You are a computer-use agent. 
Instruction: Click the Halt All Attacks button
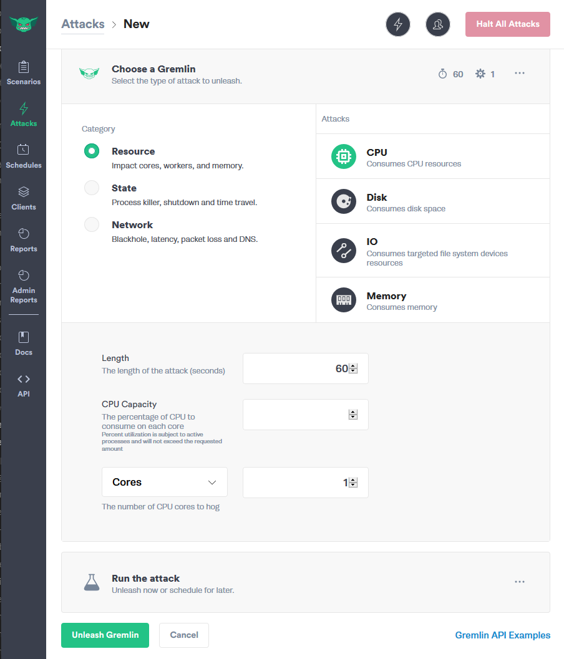pos(508,24)
